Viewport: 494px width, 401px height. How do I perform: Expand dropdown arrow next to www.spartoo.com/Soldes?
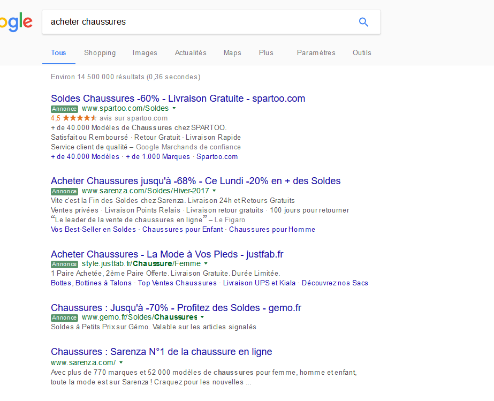(x=174, y=109)
